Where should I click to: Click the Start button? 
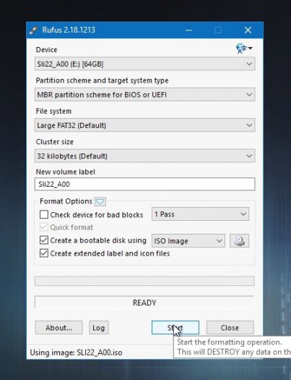click(x=175, y=328)
